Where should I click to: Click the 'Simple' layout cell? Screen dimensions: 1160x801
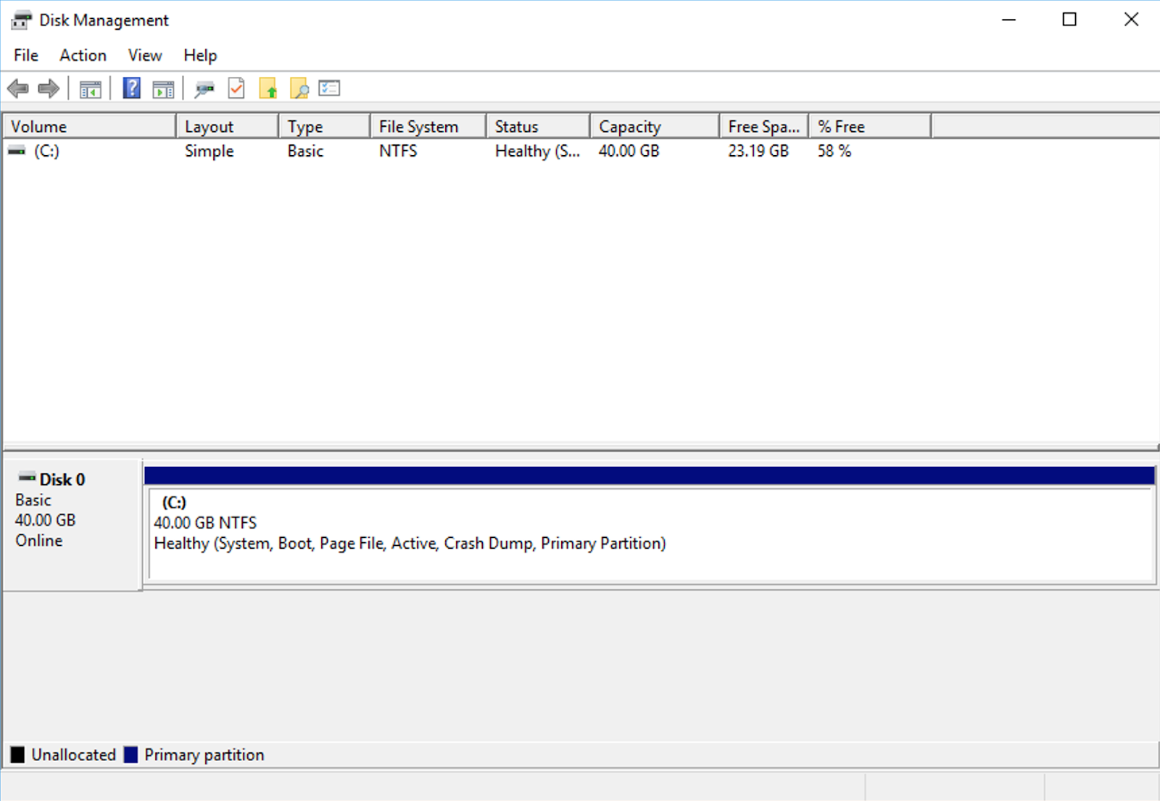[x=209, y=151]
